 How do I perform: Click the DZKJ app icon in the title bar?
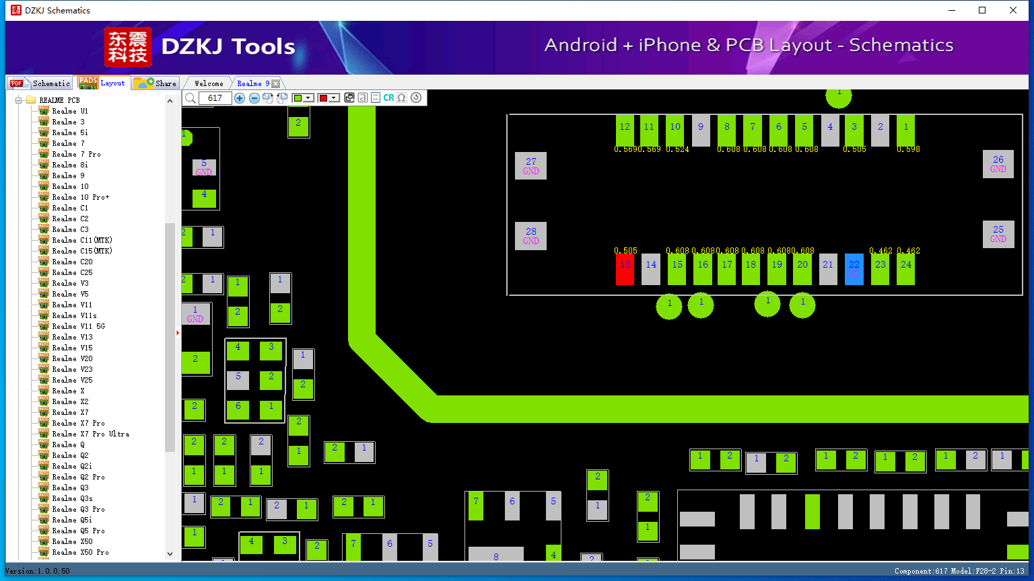pyautogui.click(x=16, y=10)
